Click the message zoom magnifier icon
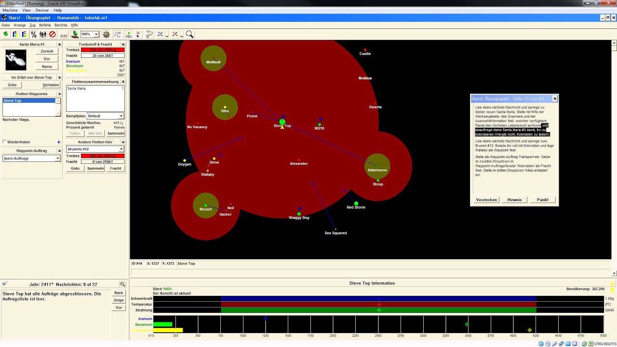This screenshot has width=617, height=347. (122, 284)
